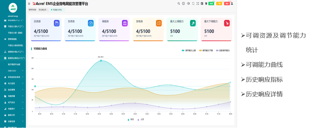Screen dimensions: 309x128
Task: Switch to the 管理驾驶舱 tab
Action: 32,10
